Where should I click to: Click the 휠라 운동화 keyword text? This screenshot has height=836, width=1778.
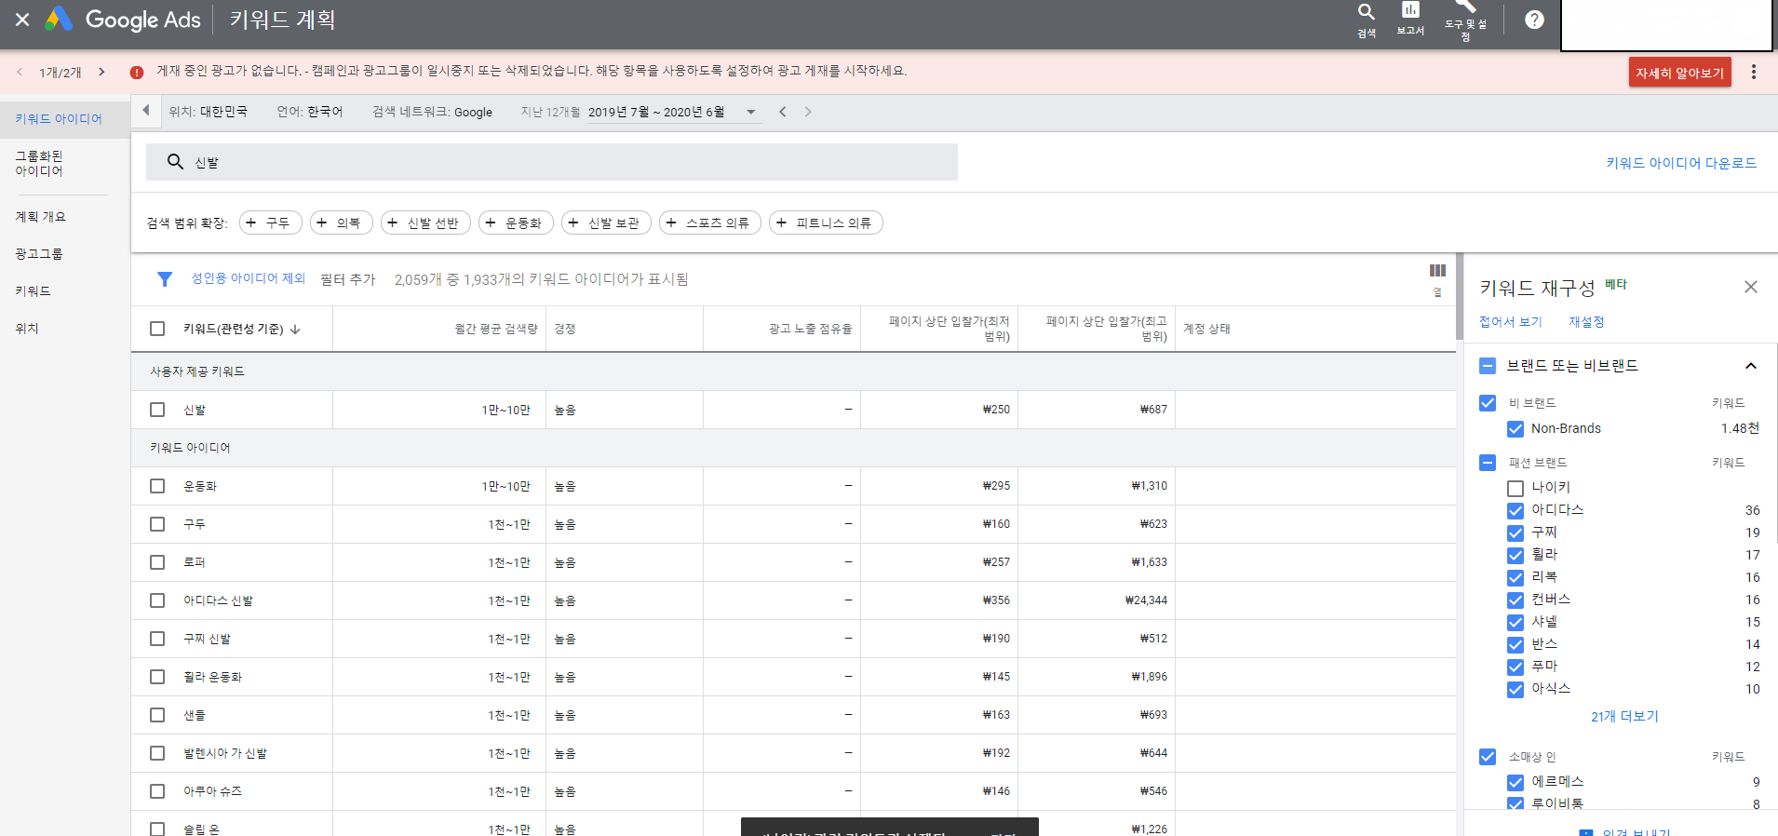(x=212, y=677)
